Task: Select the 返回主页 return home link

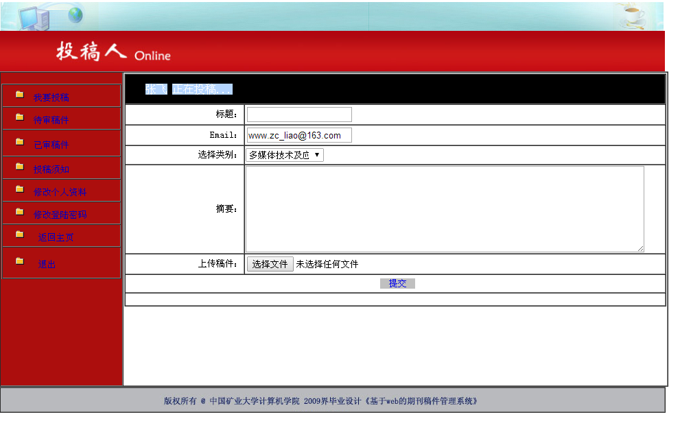Action: click(56, 237)
